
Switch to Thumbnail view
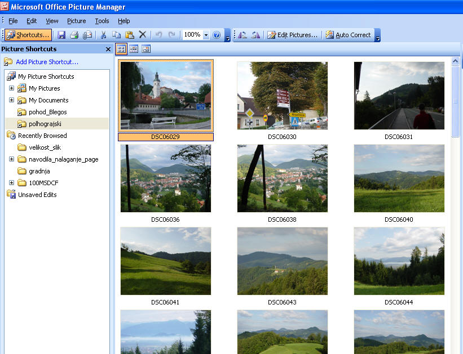121,49
